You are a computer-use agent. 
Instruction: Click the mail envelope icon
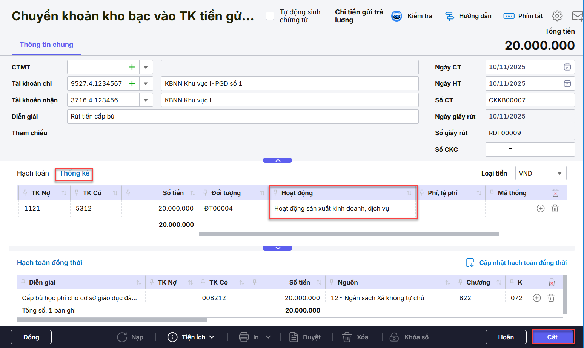pyautogui.click(x=577, y=16)
